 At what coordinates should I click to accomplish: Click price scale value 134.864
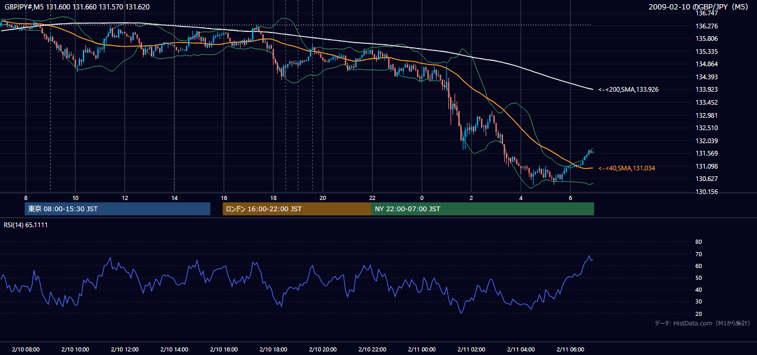pos(706,64)
